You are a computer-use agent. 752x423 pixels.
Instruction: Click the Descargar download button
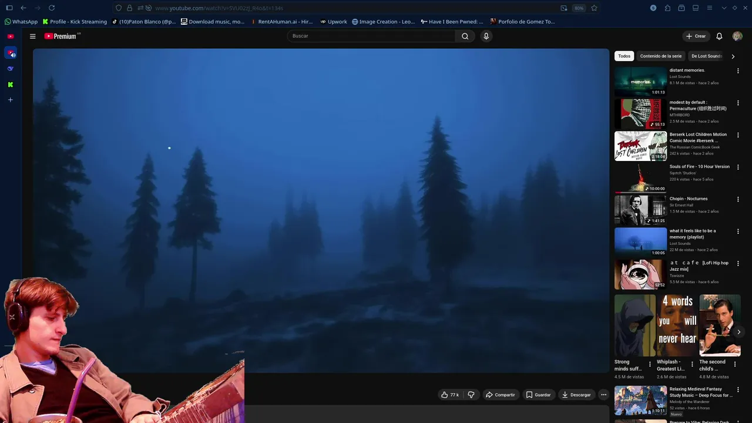click(x=576, y=395)
